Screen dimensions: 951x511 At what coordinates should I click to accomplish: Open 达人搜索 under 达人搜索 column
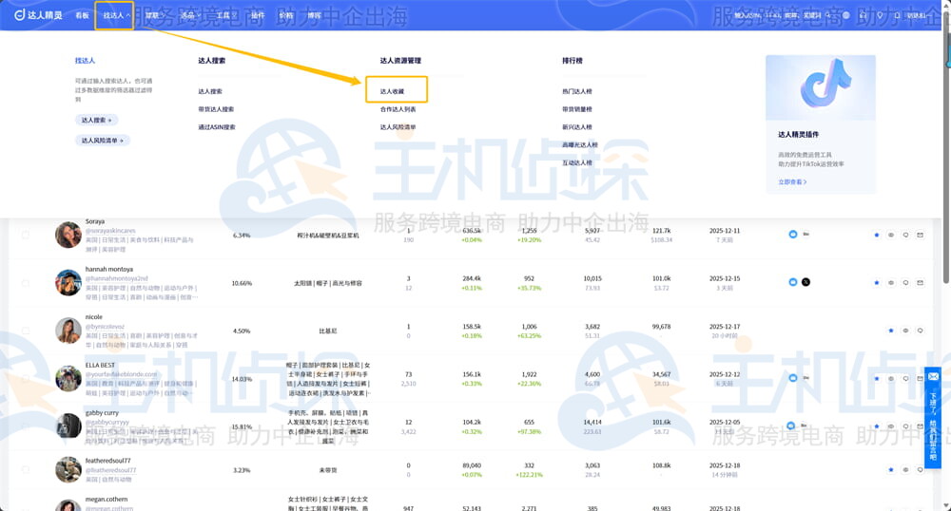tap(210, 91)
